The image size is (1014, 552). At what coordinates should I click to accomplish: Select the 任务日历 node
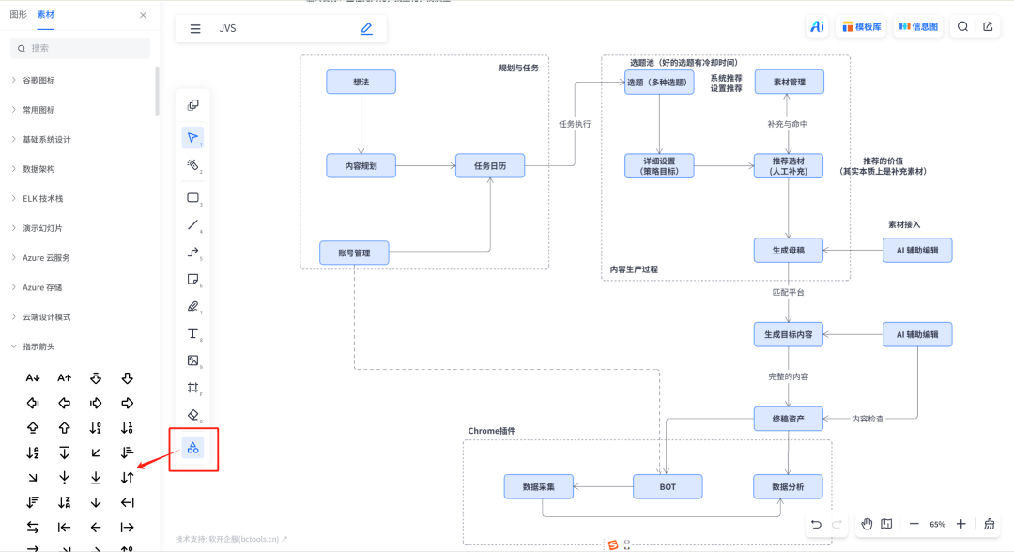489,166
